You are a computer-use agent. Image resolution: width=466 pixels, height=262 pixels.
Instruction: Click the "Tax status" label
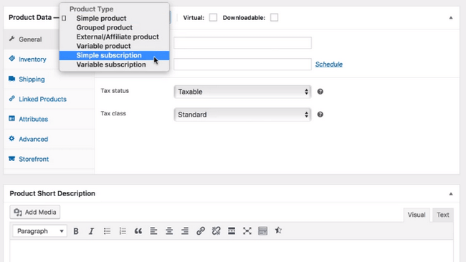115,91
